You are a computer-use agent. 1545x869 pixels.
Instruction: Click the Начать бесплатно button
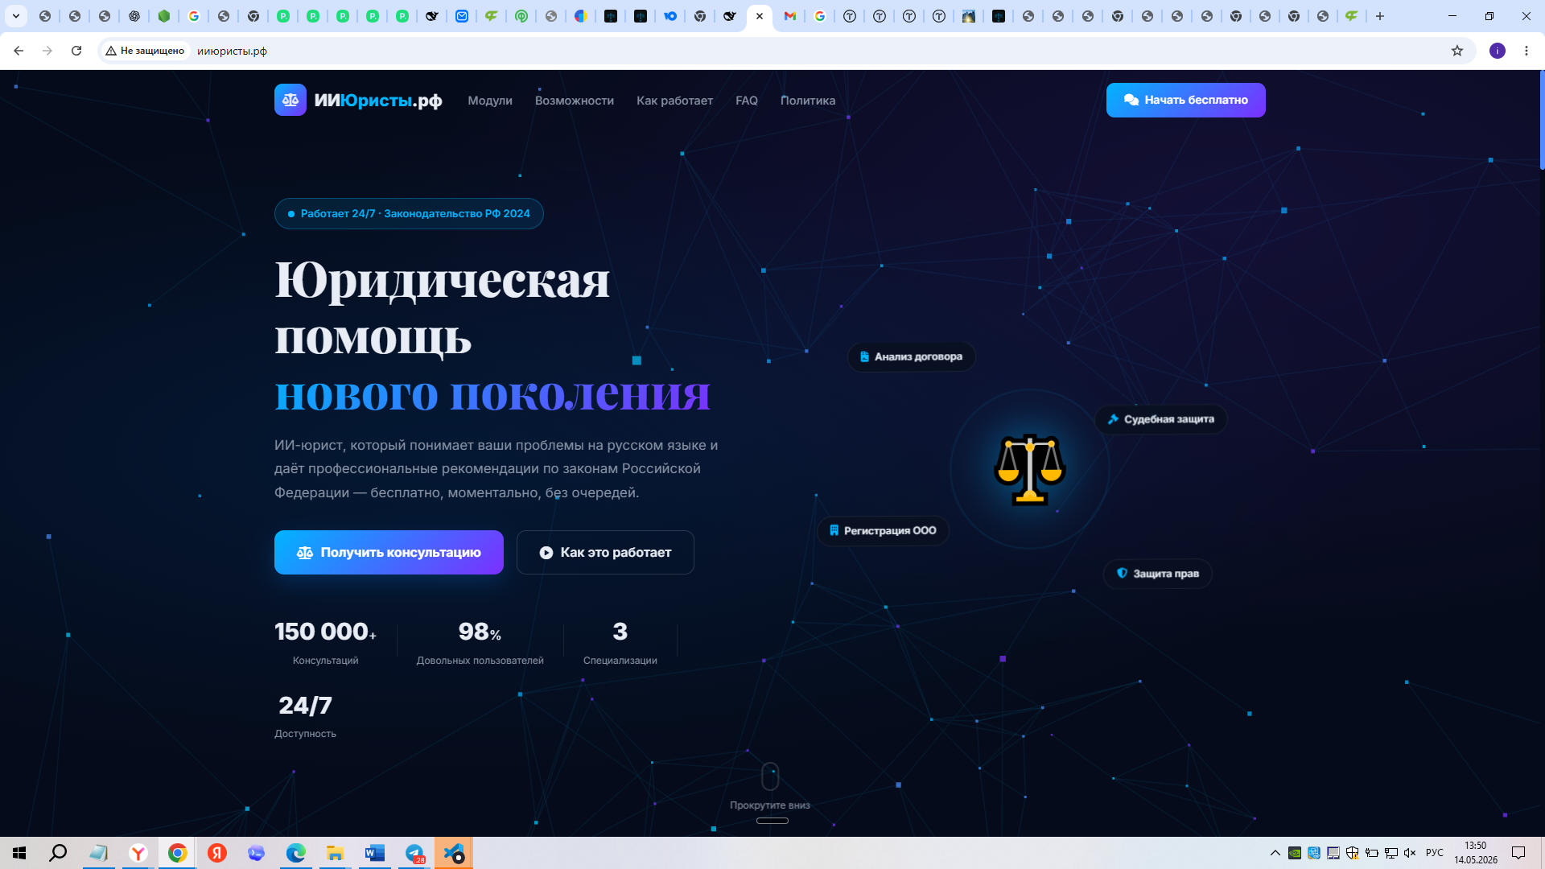(1185, 100)
